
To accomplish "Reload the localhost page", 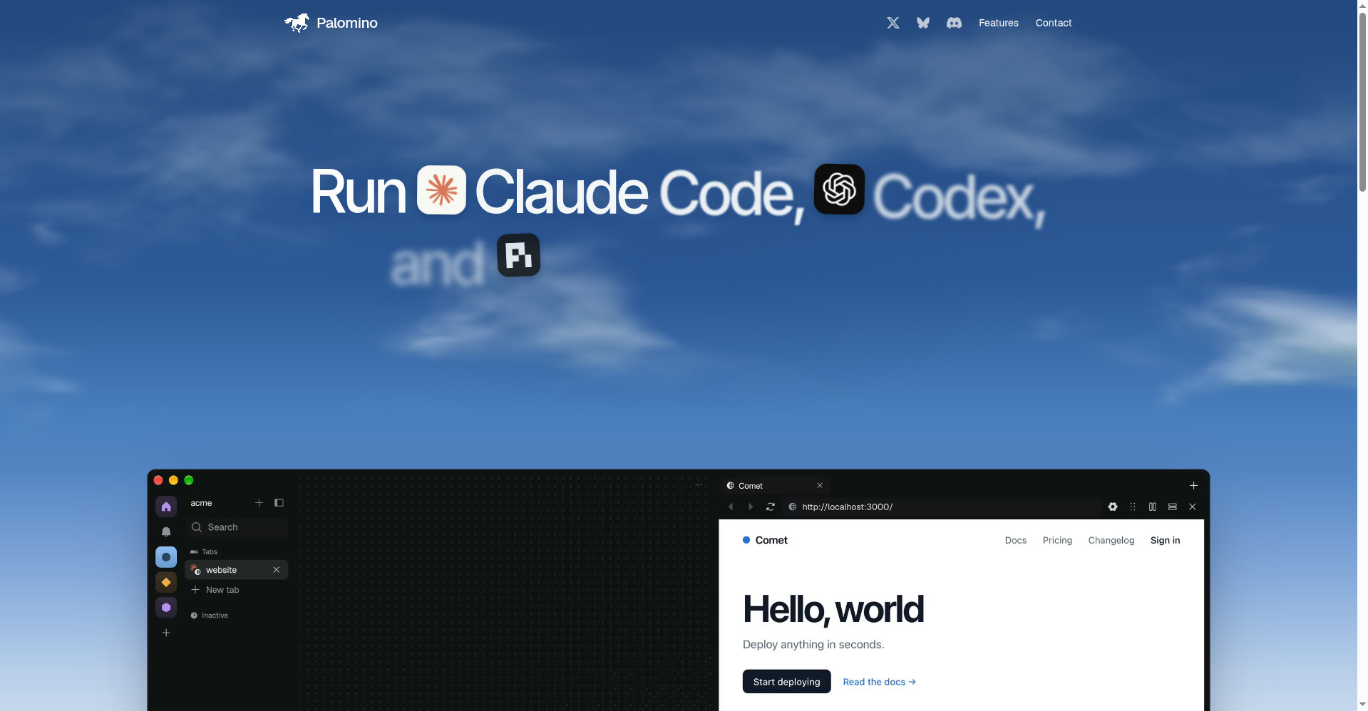I will (x=771, y=507).
